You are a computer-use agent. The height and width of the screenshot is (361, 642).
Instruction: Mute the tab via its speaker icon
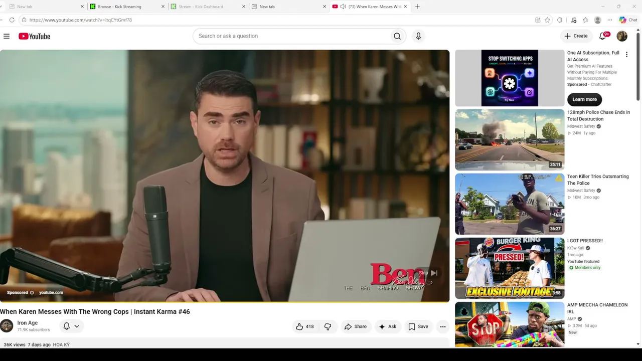click(343, 7)
